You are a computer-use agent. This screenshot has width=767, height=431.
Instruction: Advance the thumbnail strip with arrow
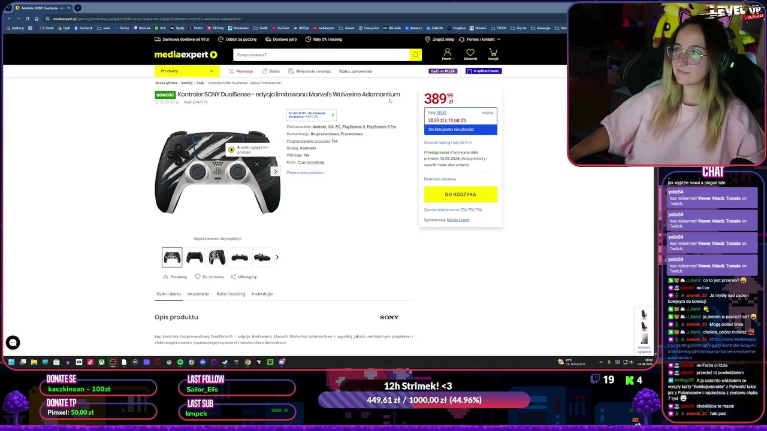coord(277,257)
